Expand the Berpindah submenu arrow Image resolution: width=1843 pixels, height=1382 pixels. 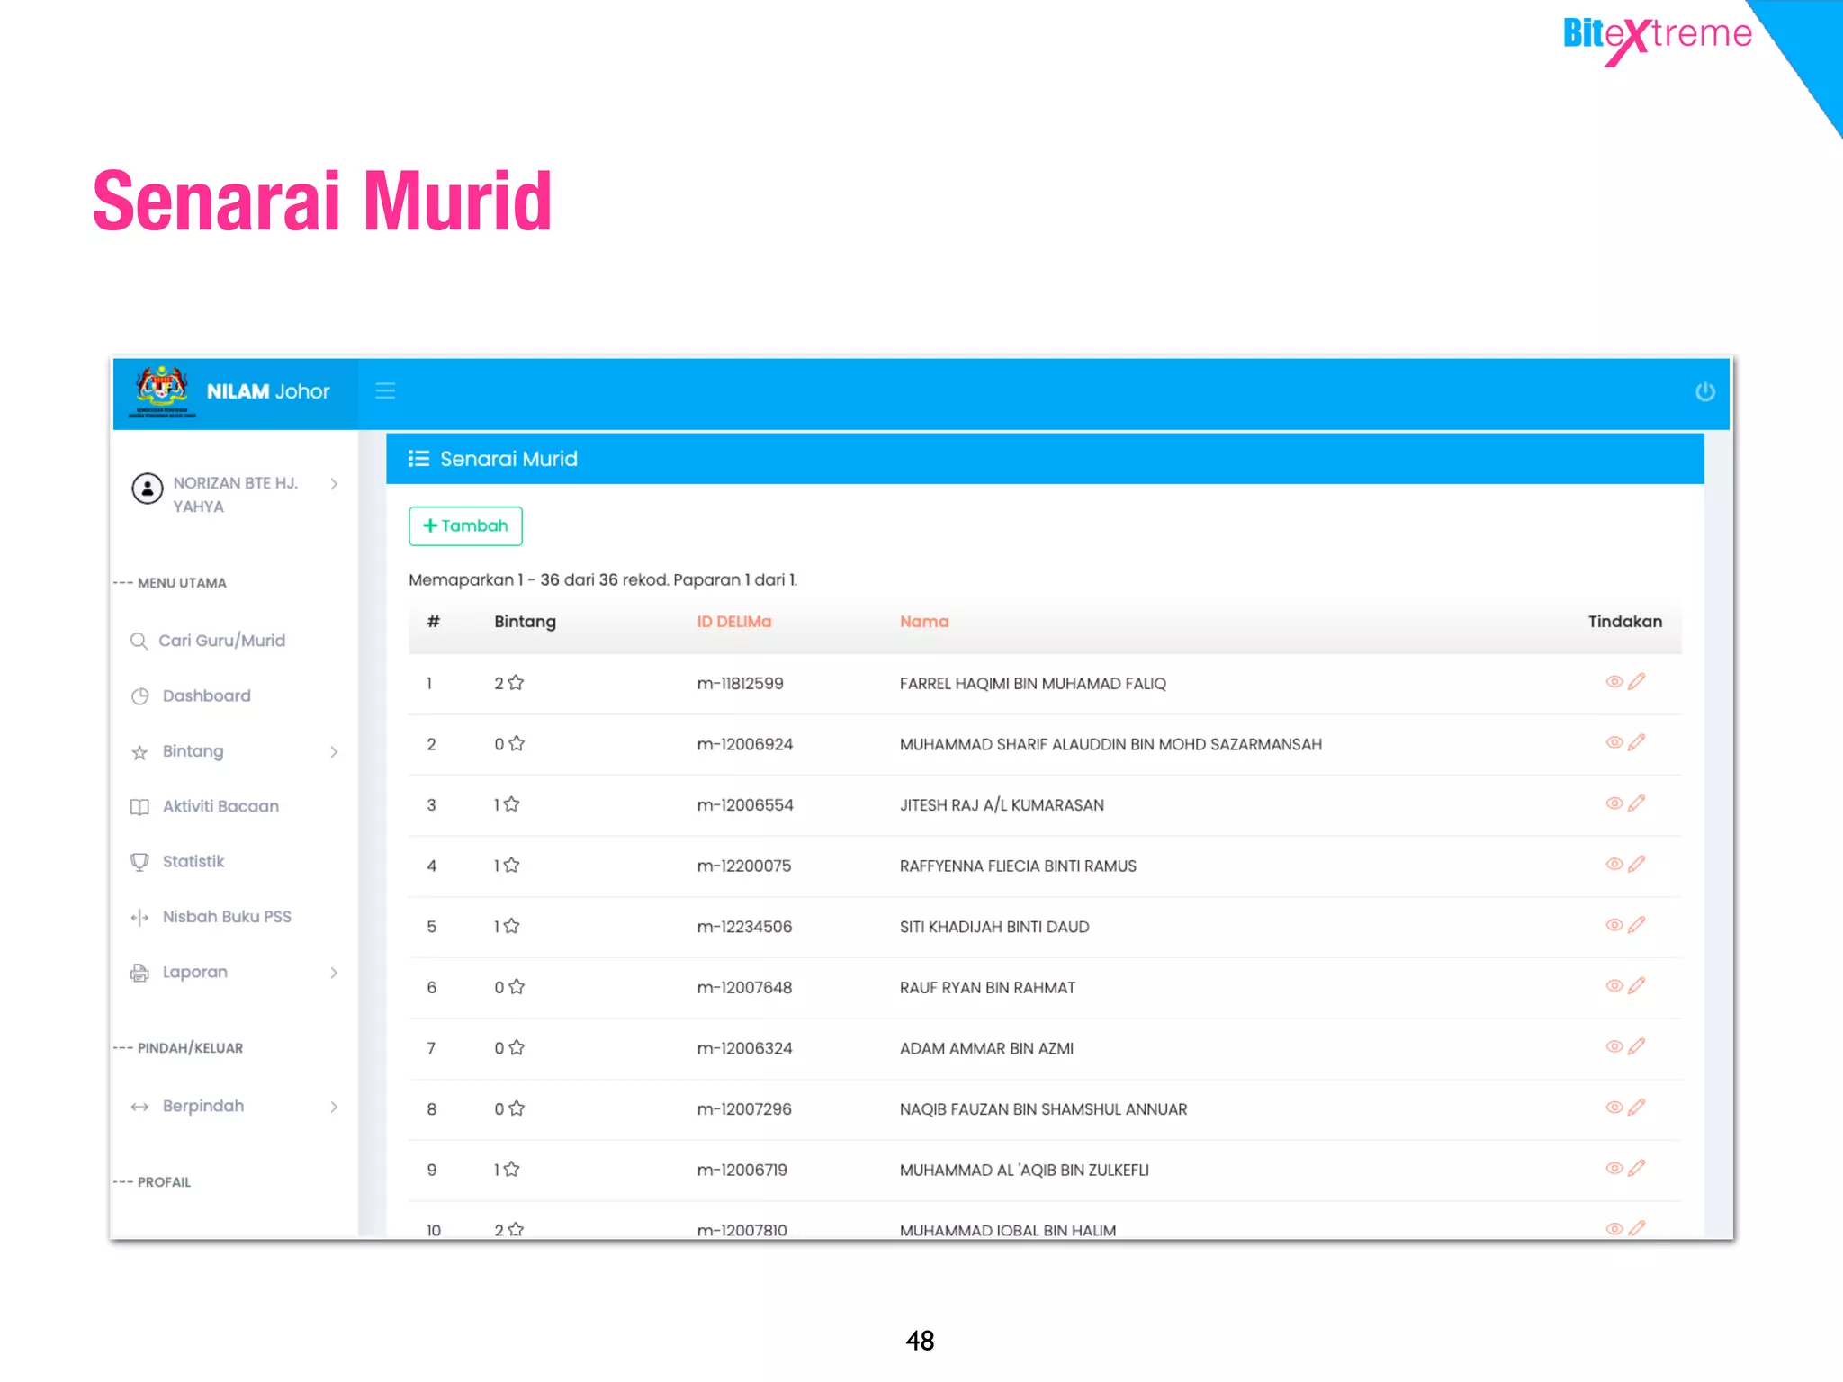click(334, 1107)
